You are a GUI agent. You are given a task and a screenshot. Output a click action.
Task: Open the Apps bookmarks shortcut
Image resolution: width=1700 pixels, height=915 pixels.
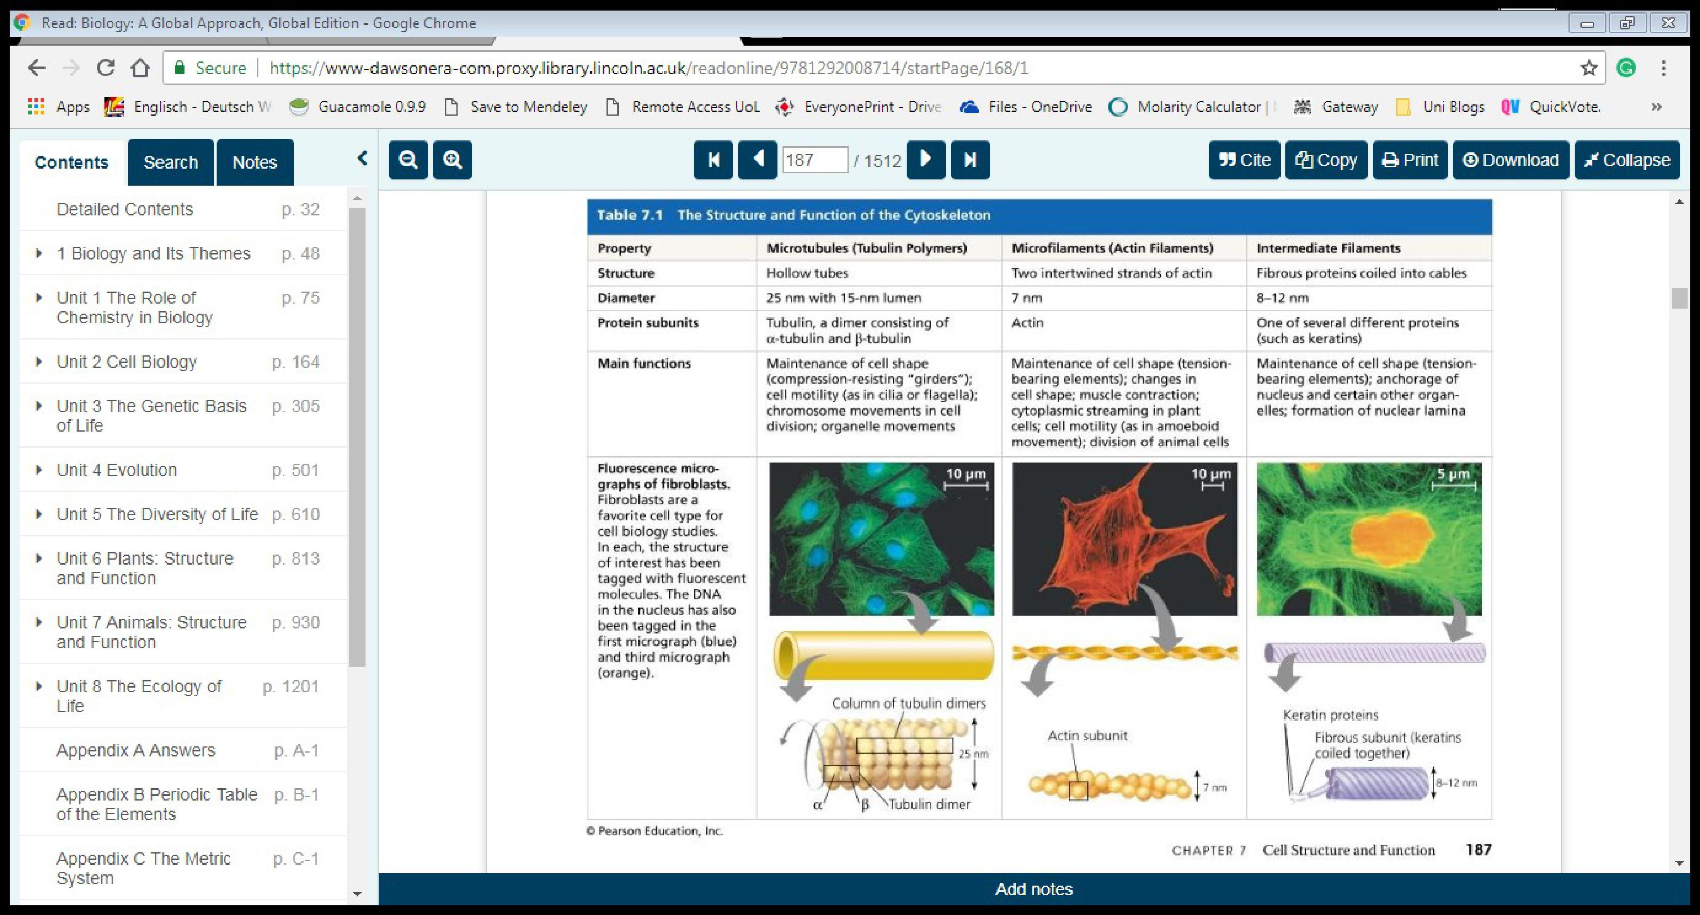point(58,107)
